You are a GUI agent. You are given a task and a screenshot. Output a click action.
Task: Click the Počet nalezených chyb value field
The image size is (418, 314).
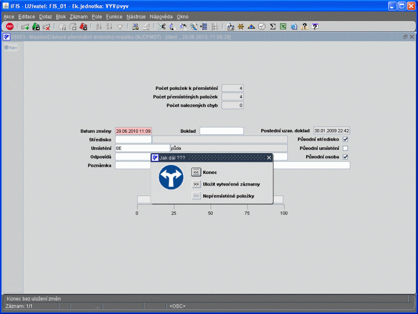click(233, 106)
